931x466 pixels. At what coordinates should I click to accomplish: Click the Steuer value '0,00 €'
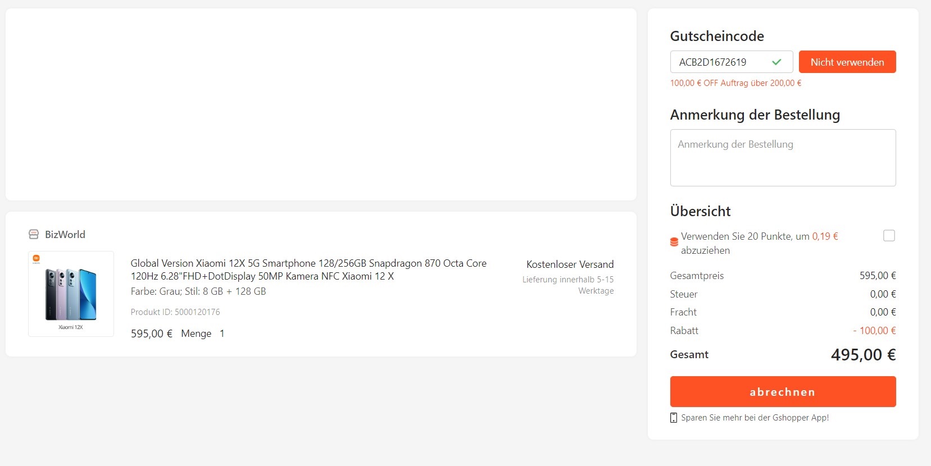coord(883,294)
